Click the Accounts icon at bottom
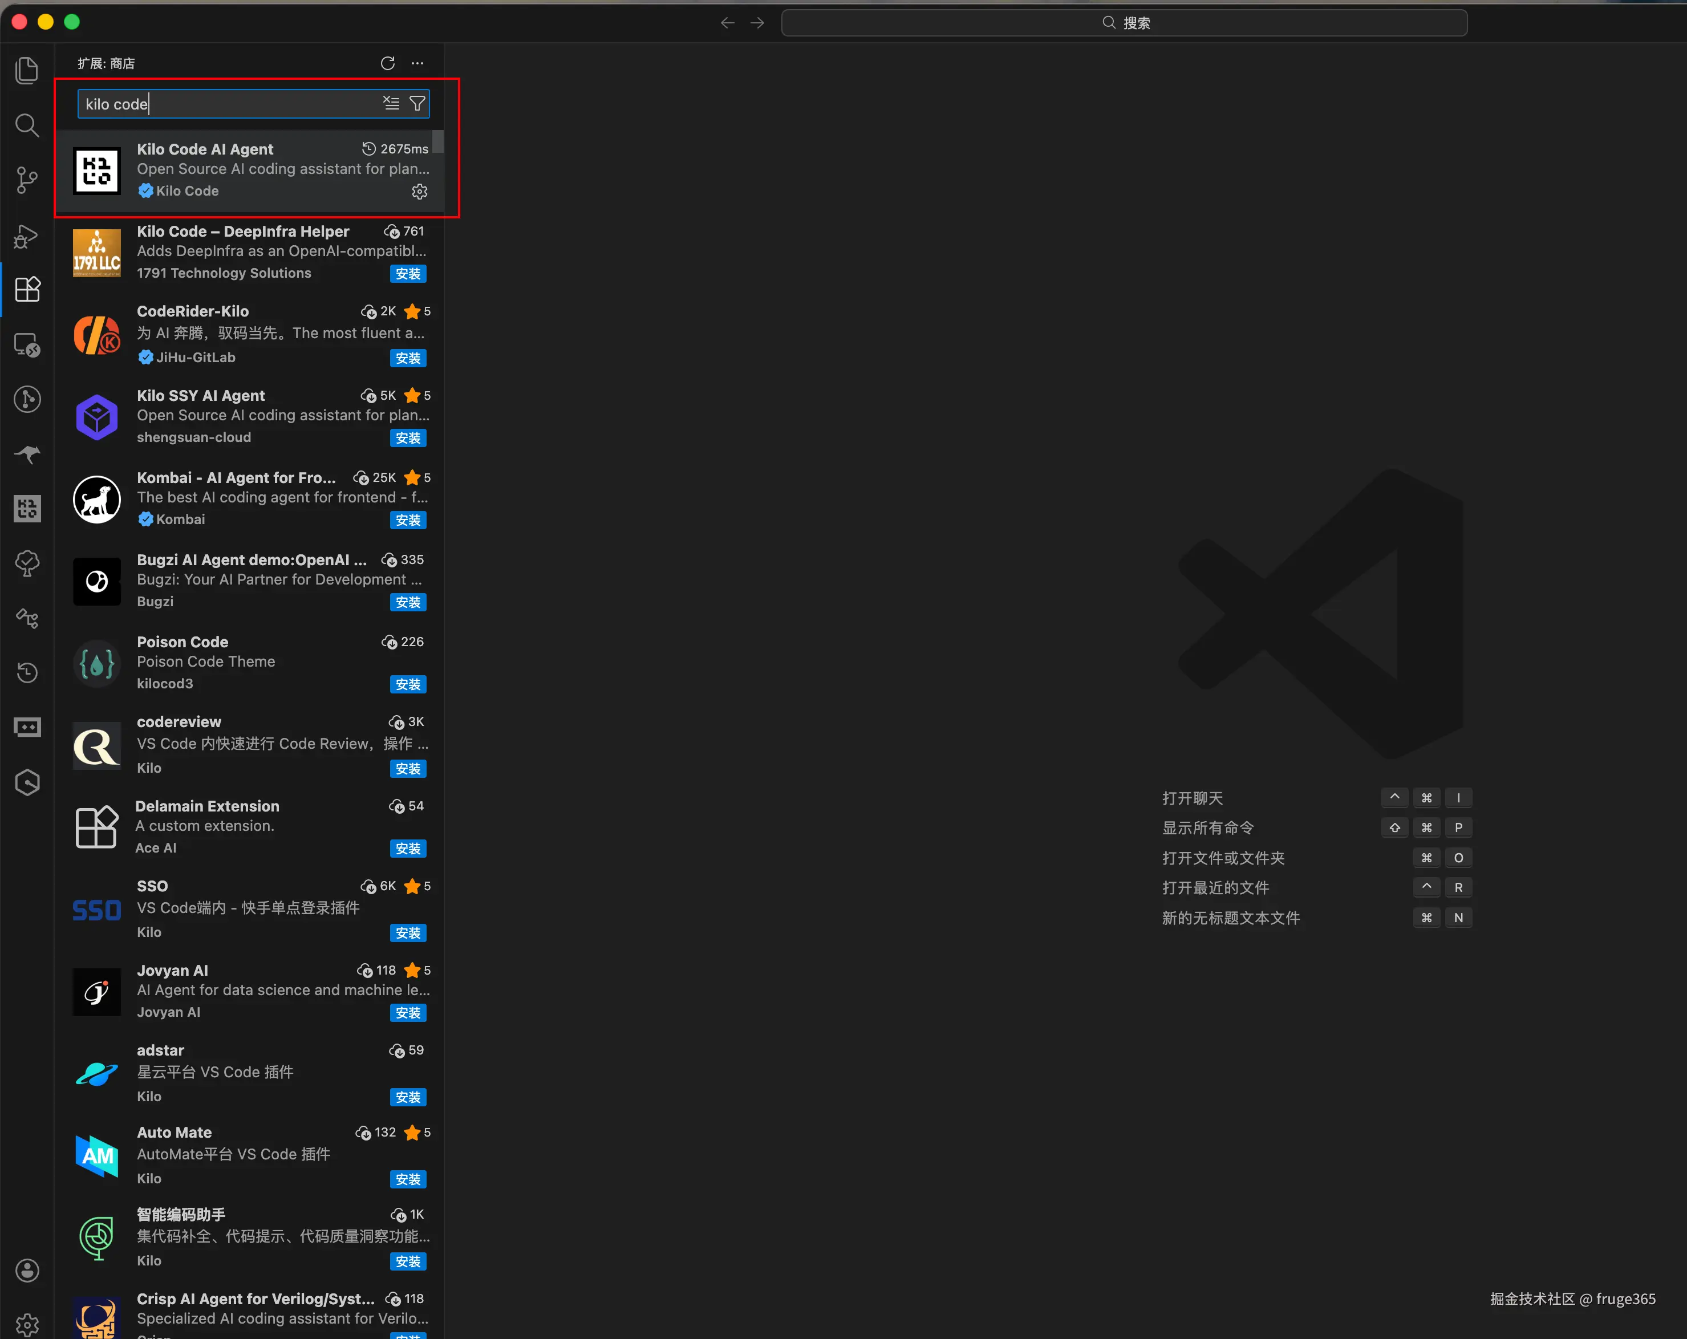 [x=27, y=1270]
